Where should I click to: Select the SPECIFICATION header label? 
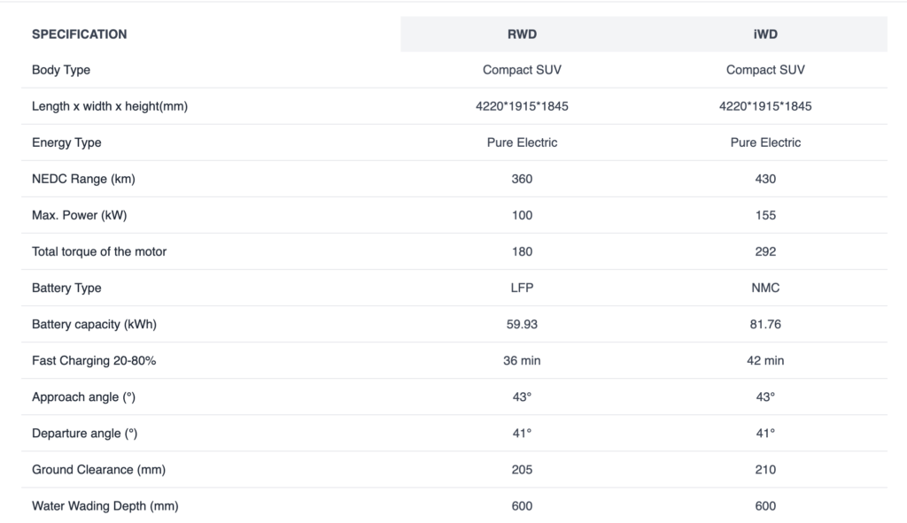pyautogui.click(x=80, y=35)
